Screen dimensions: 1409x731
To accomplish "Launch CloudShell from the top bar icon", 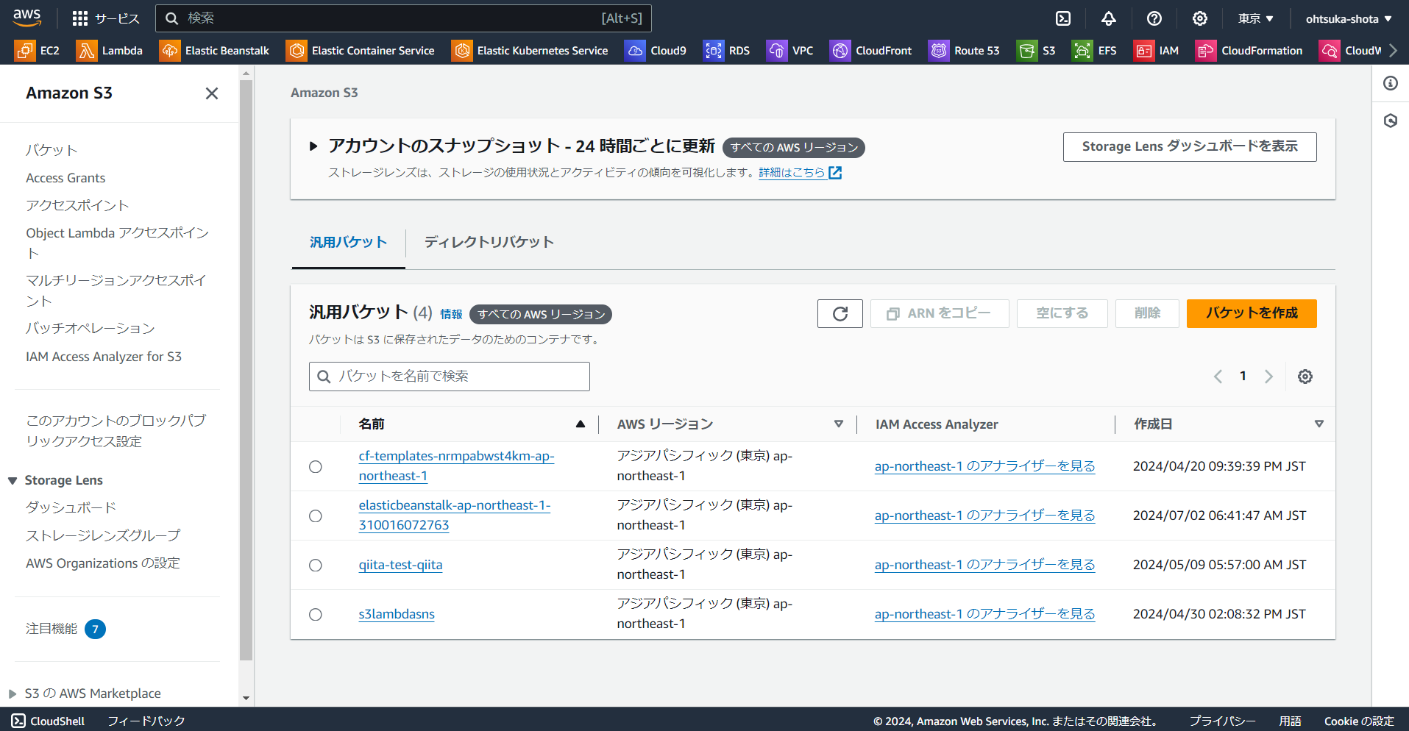I will pos(1063,18).
